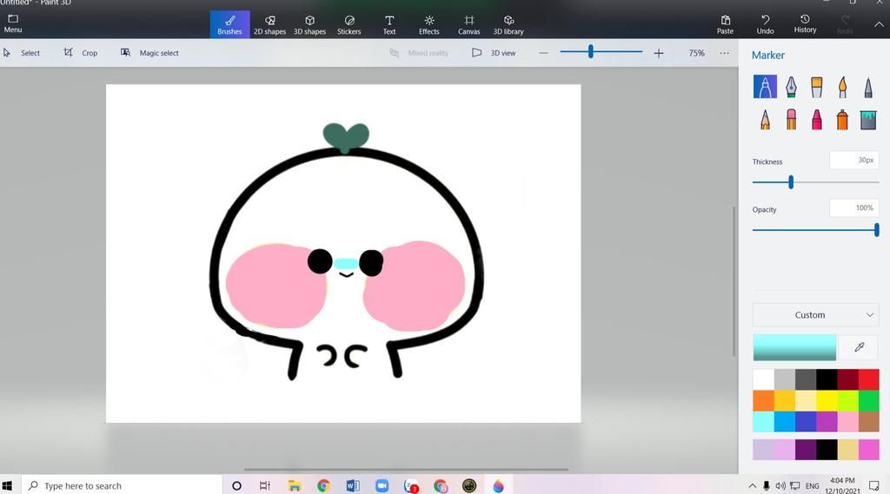
Task: Click the Undo button
Action: pos(765,24)
